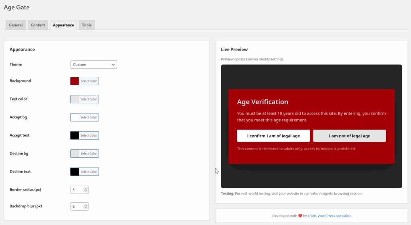411x225 pixels.
Task: Increase Border radius with up arrow
Action: pos(85,188)
